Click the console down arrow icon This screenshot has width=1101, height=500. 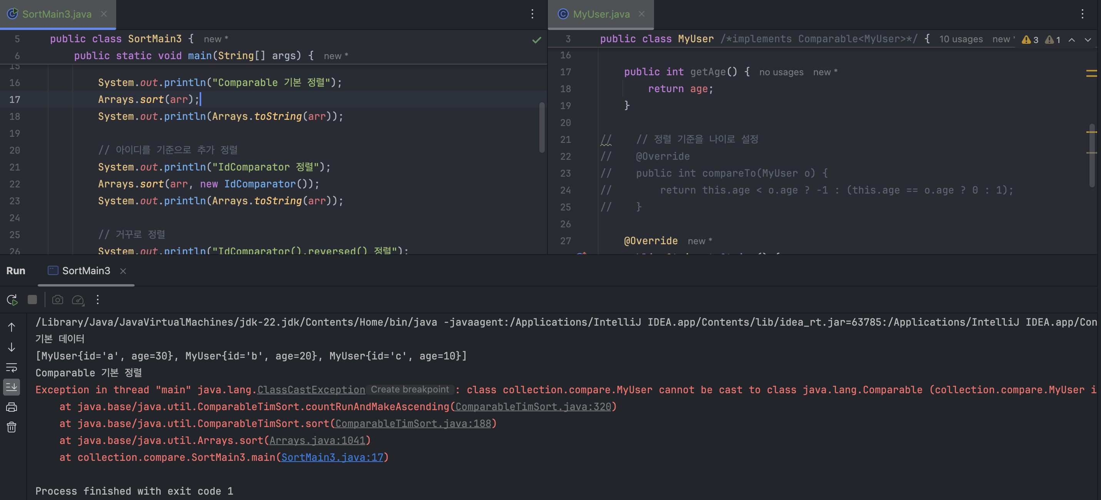coord(12,347)
